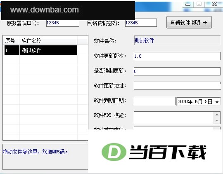Click MD5 field scroll down arrow
Image resolution: width=223 pixels, height=174 pixels.
click(x=217, y=120)
